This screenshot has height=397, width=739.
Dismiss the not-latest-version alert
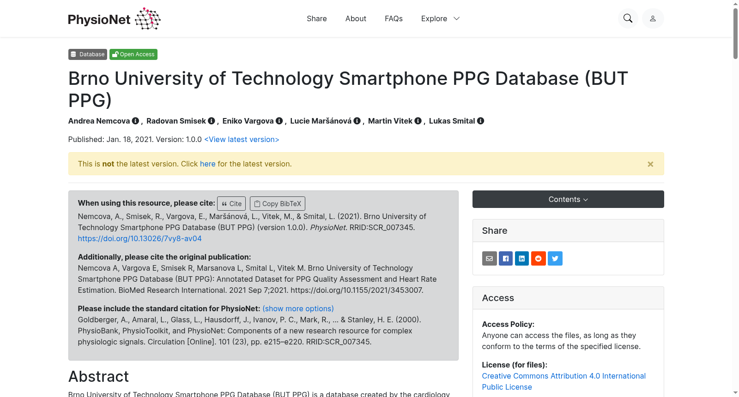click(x=650, y=164)
